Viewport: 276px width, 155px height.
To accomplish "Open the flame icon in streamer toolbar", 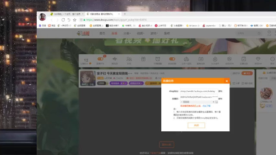I will click(x=215, y=59).
